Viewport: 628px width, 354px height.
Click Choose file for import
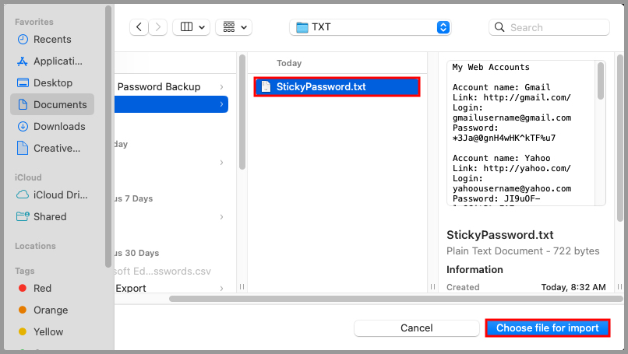coord(547,328)
